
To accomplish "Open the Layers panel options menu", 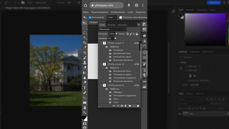I will coord(139,25).
